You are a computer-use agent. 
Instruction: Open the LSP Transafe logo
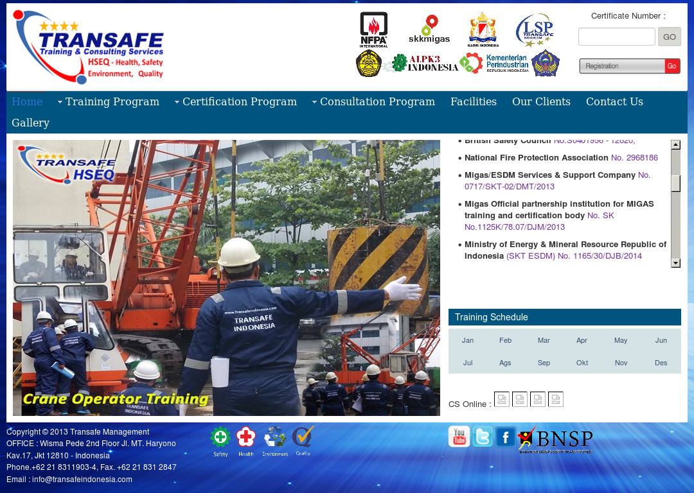tap(535, 29)
